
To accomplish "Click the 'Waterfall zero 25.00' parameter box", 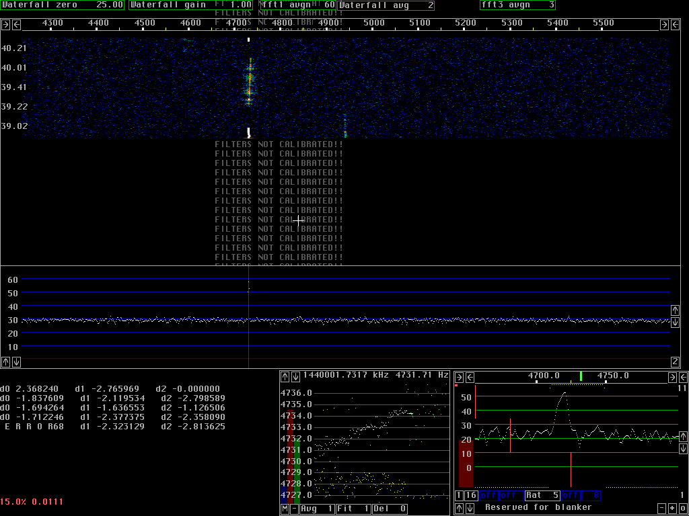I will (63, 5).
